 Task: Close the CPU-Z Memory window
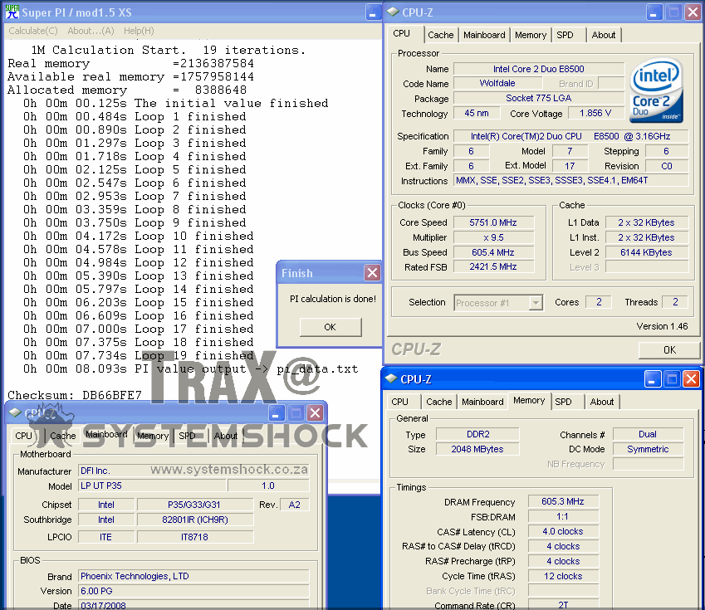click(x=691, y=379)
